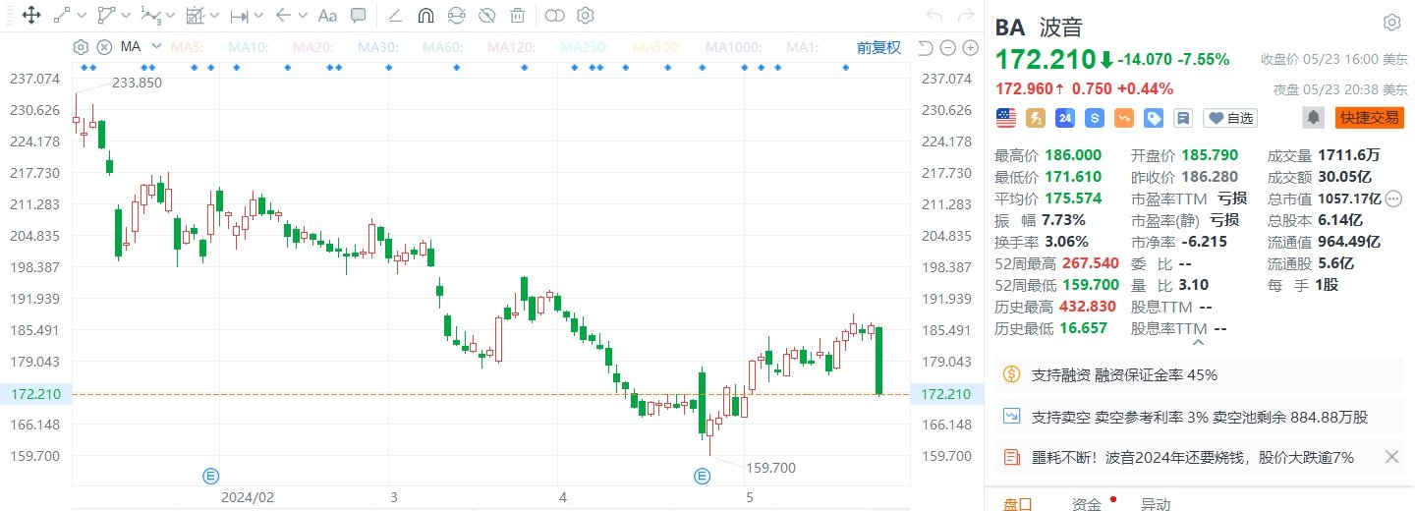Open shape tool dropdown arrow
This screenshot has width=1415, height=511.
[125, 16]
